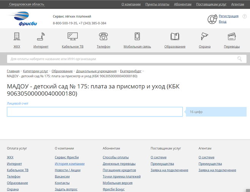Open the Образование book icon

point(175,36)
